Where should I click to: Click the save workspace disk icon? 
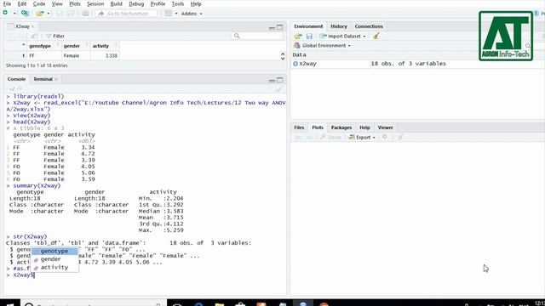[x=309, y=36]
